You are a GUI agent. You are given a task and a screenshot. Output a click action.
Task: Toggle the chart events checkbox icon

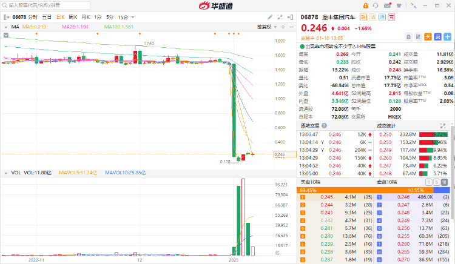(6, 35)
